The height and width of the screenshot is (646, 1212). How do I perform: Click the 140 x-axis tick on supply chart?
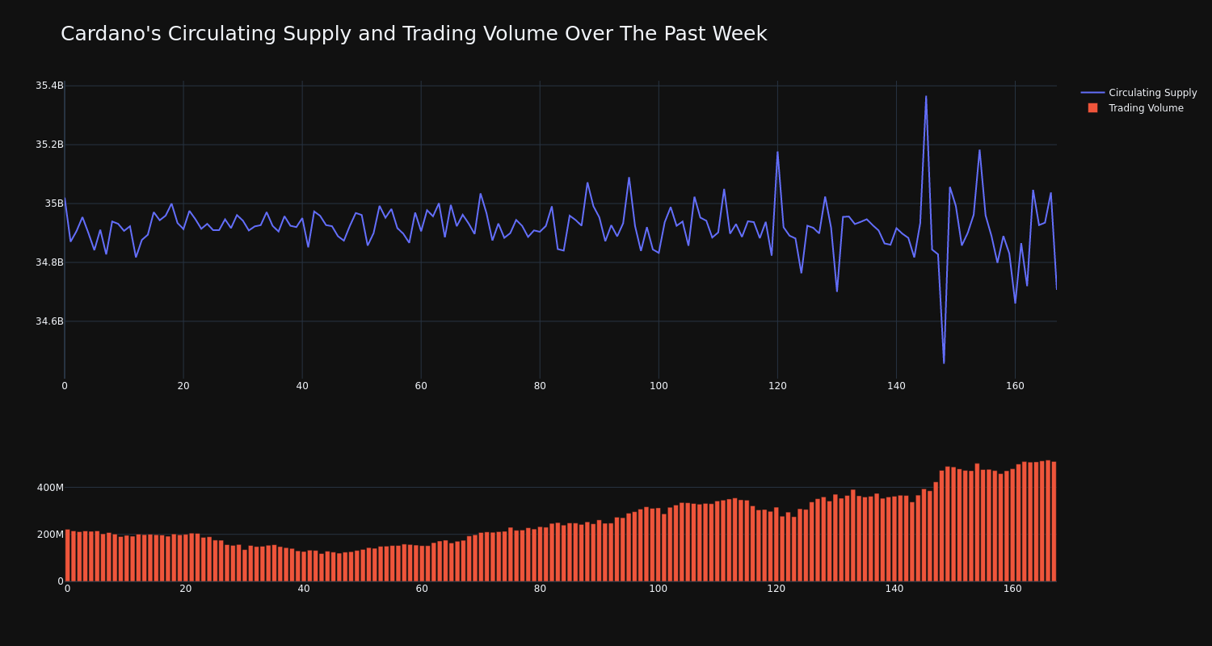pyautogui.click(x=896, y=386)
